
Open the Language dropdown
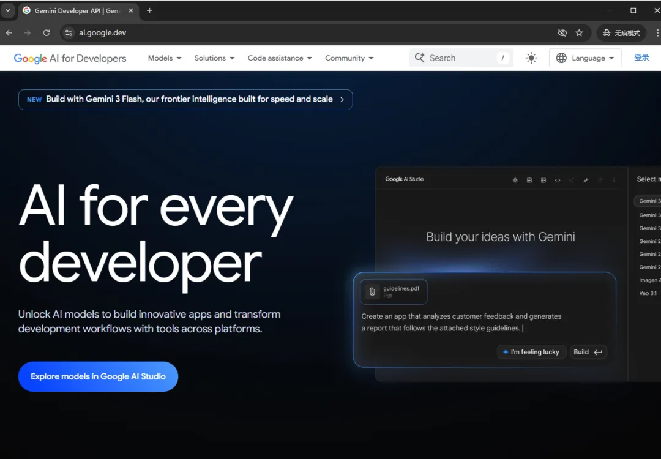coord(585,58)
